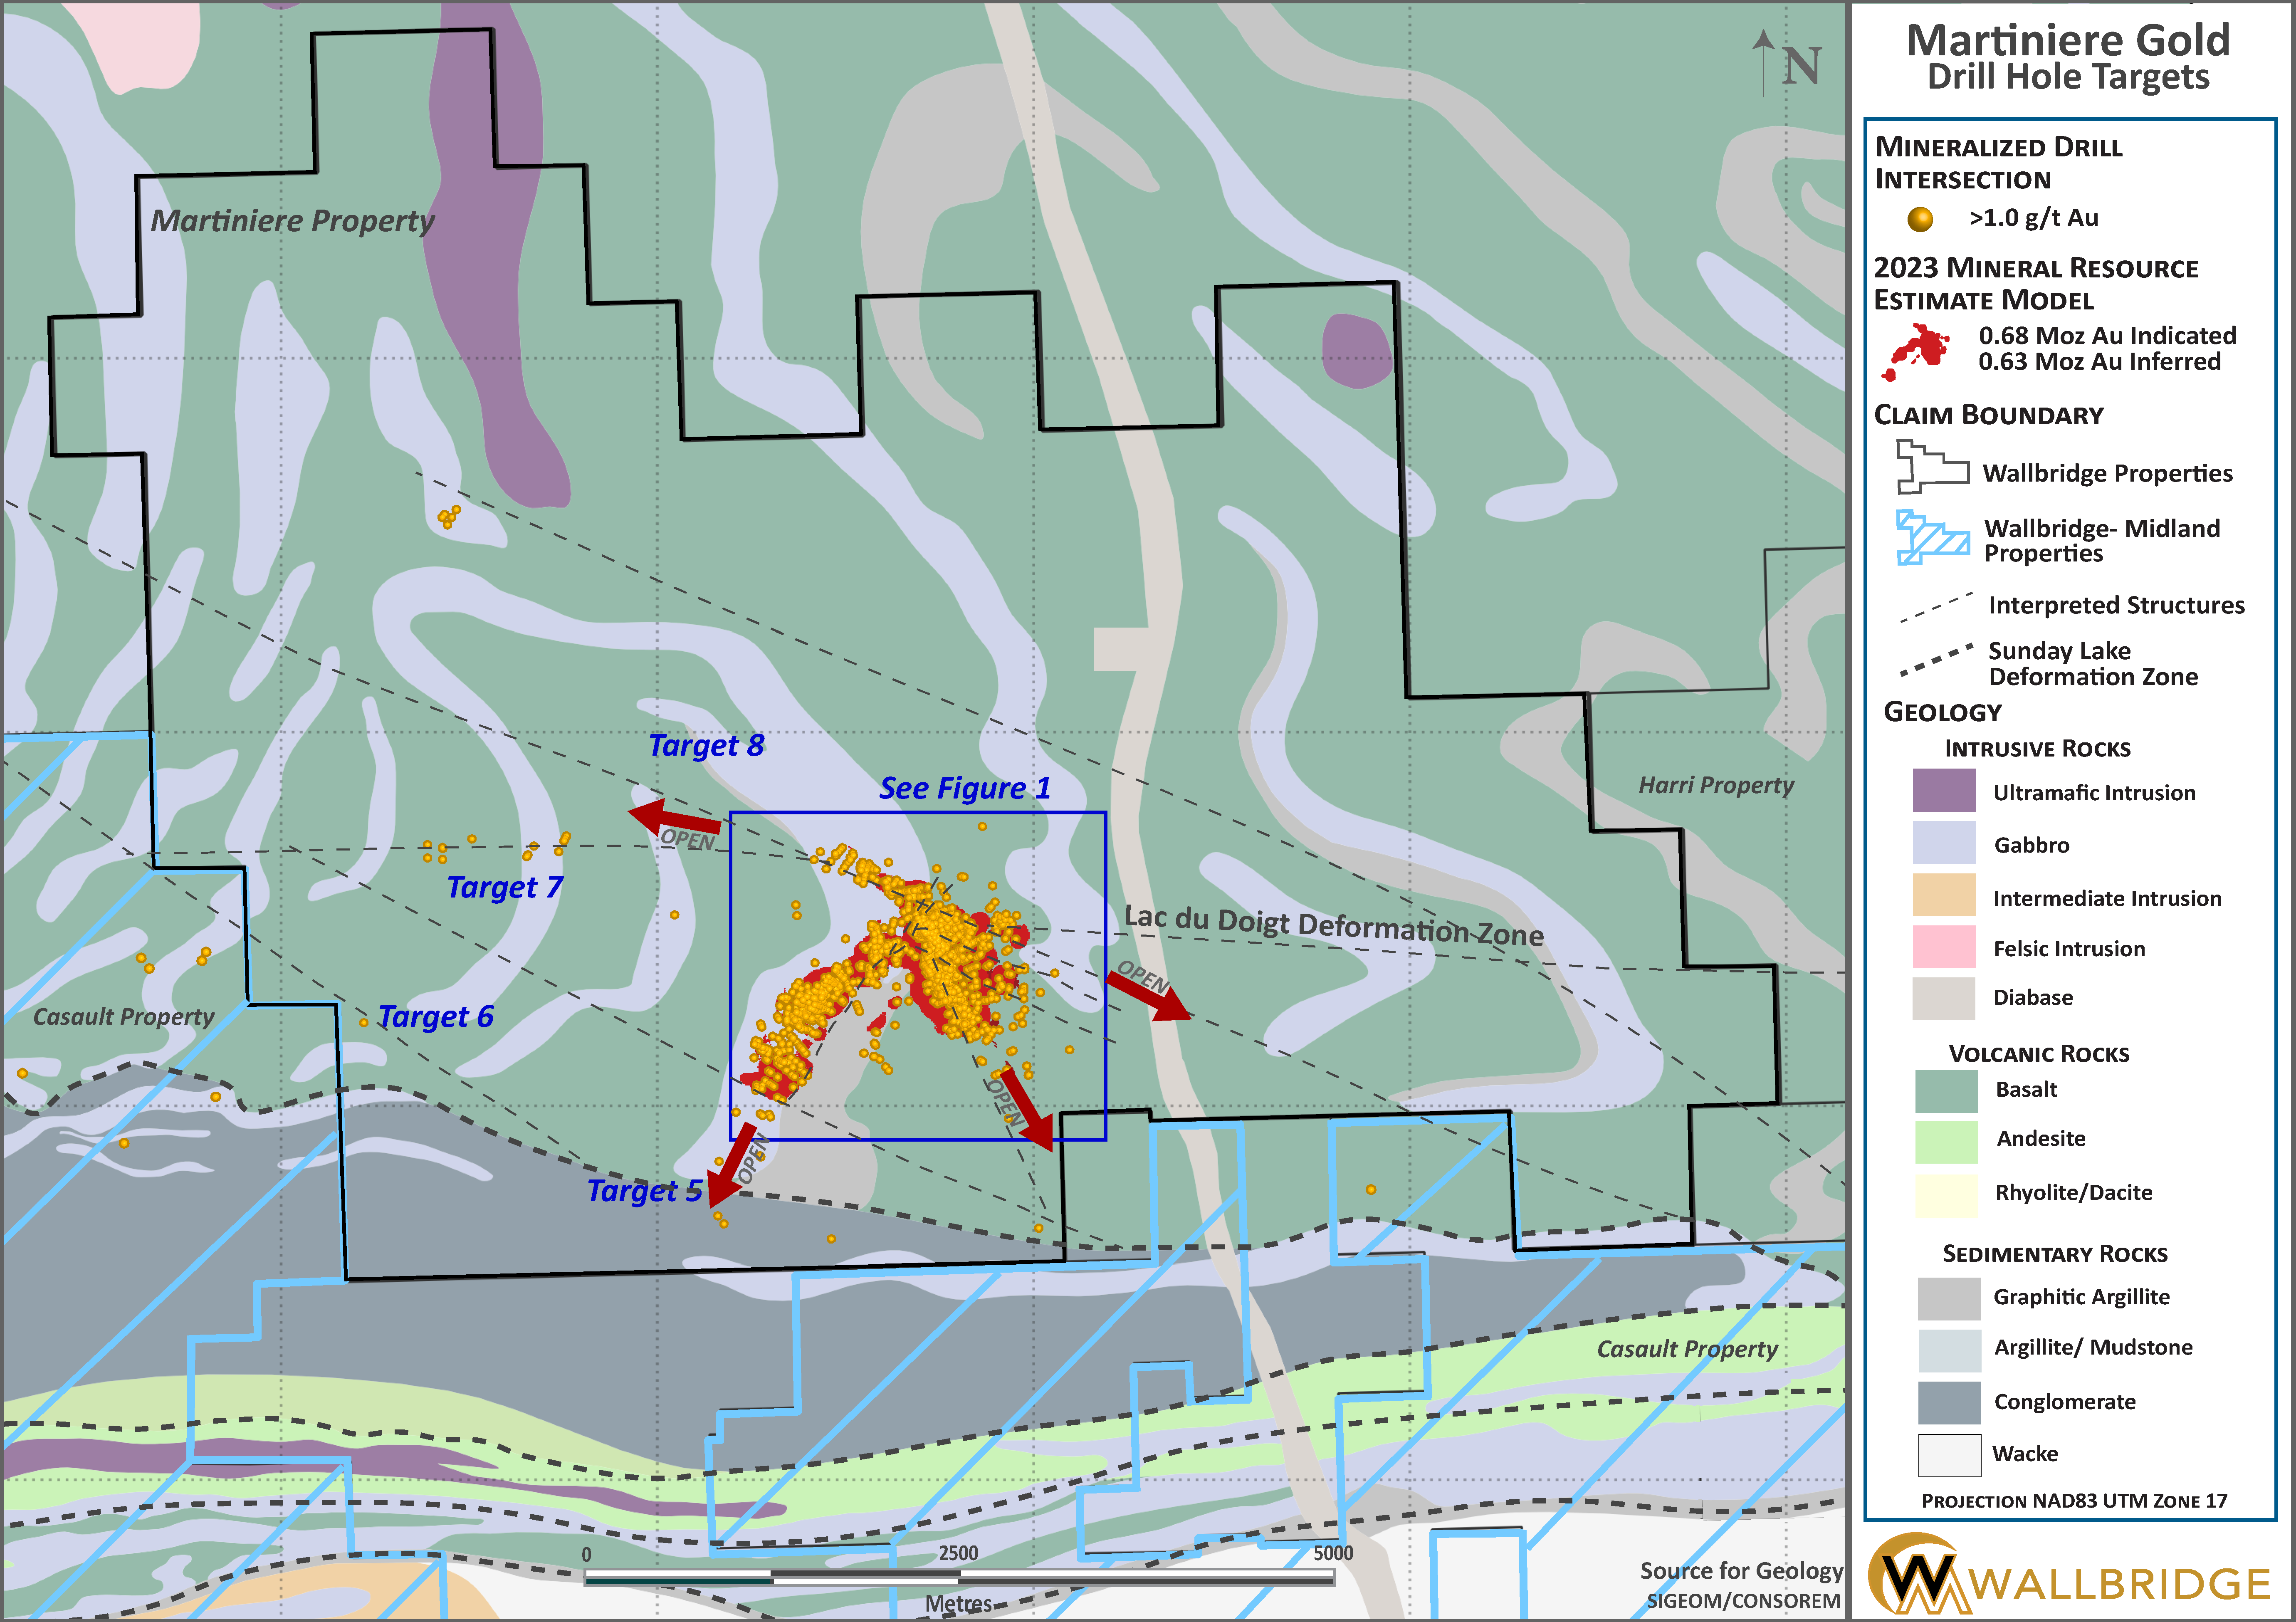Click the Argillite/Mudstone pale blue swatch
This screenshot has width=2296, height=1622.
pyautogui.click(x=1949, y=1351)
